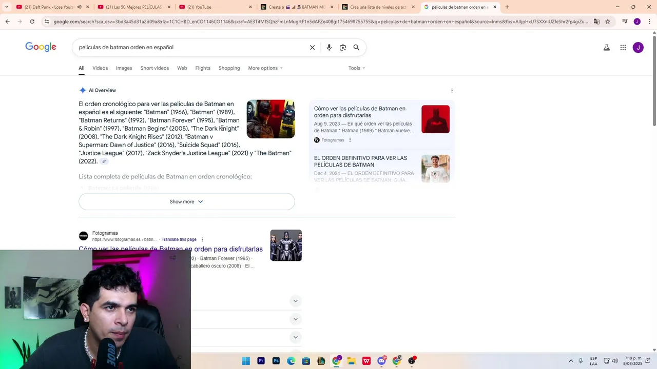Screen dimensions: 657x369
Task: Open Discord from taskbar
Action: coord(381,361)
